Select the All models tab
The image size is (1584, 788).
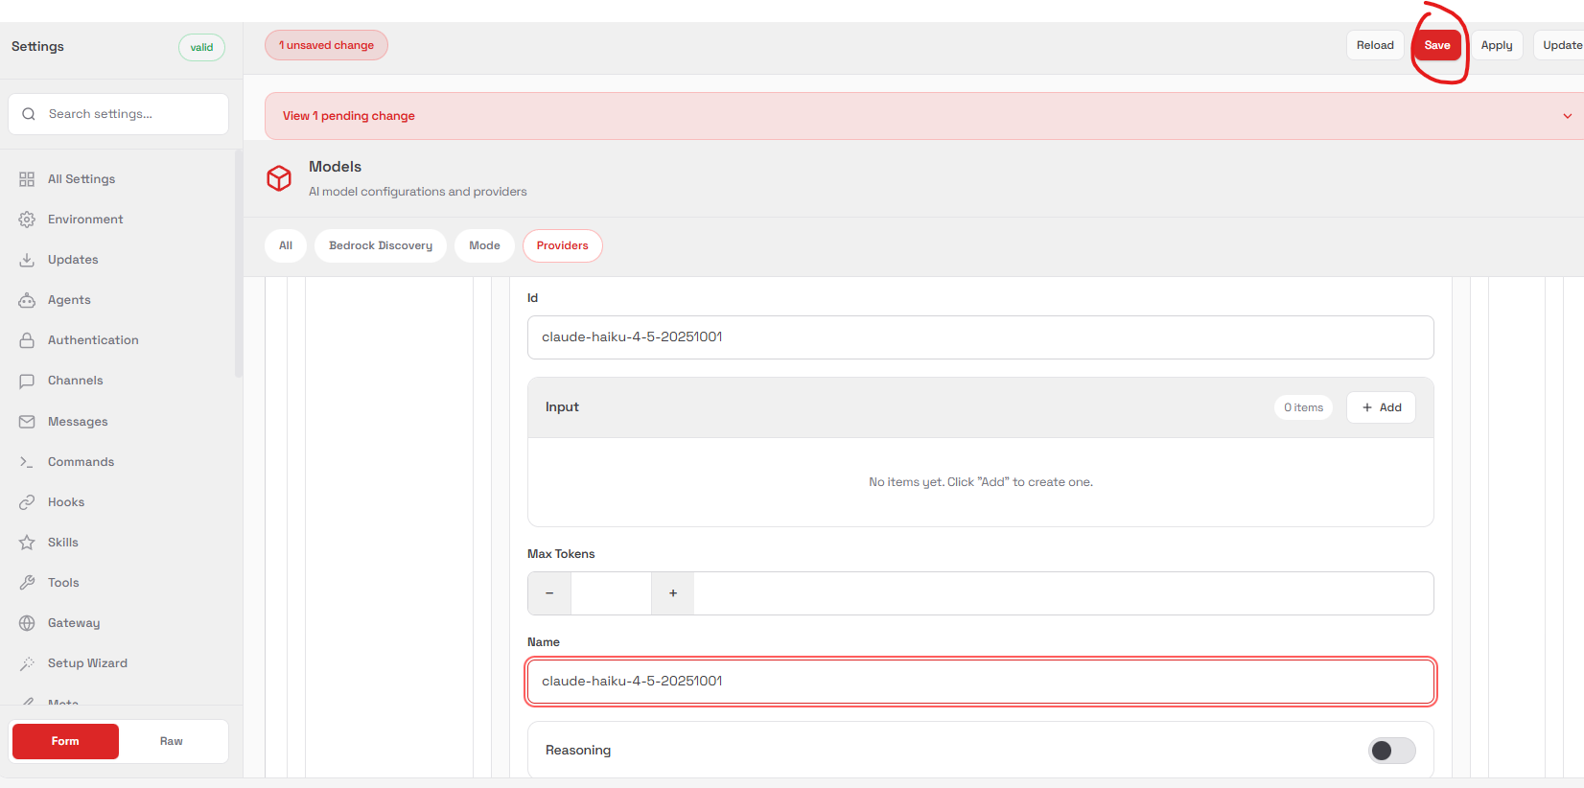point(286,245)
